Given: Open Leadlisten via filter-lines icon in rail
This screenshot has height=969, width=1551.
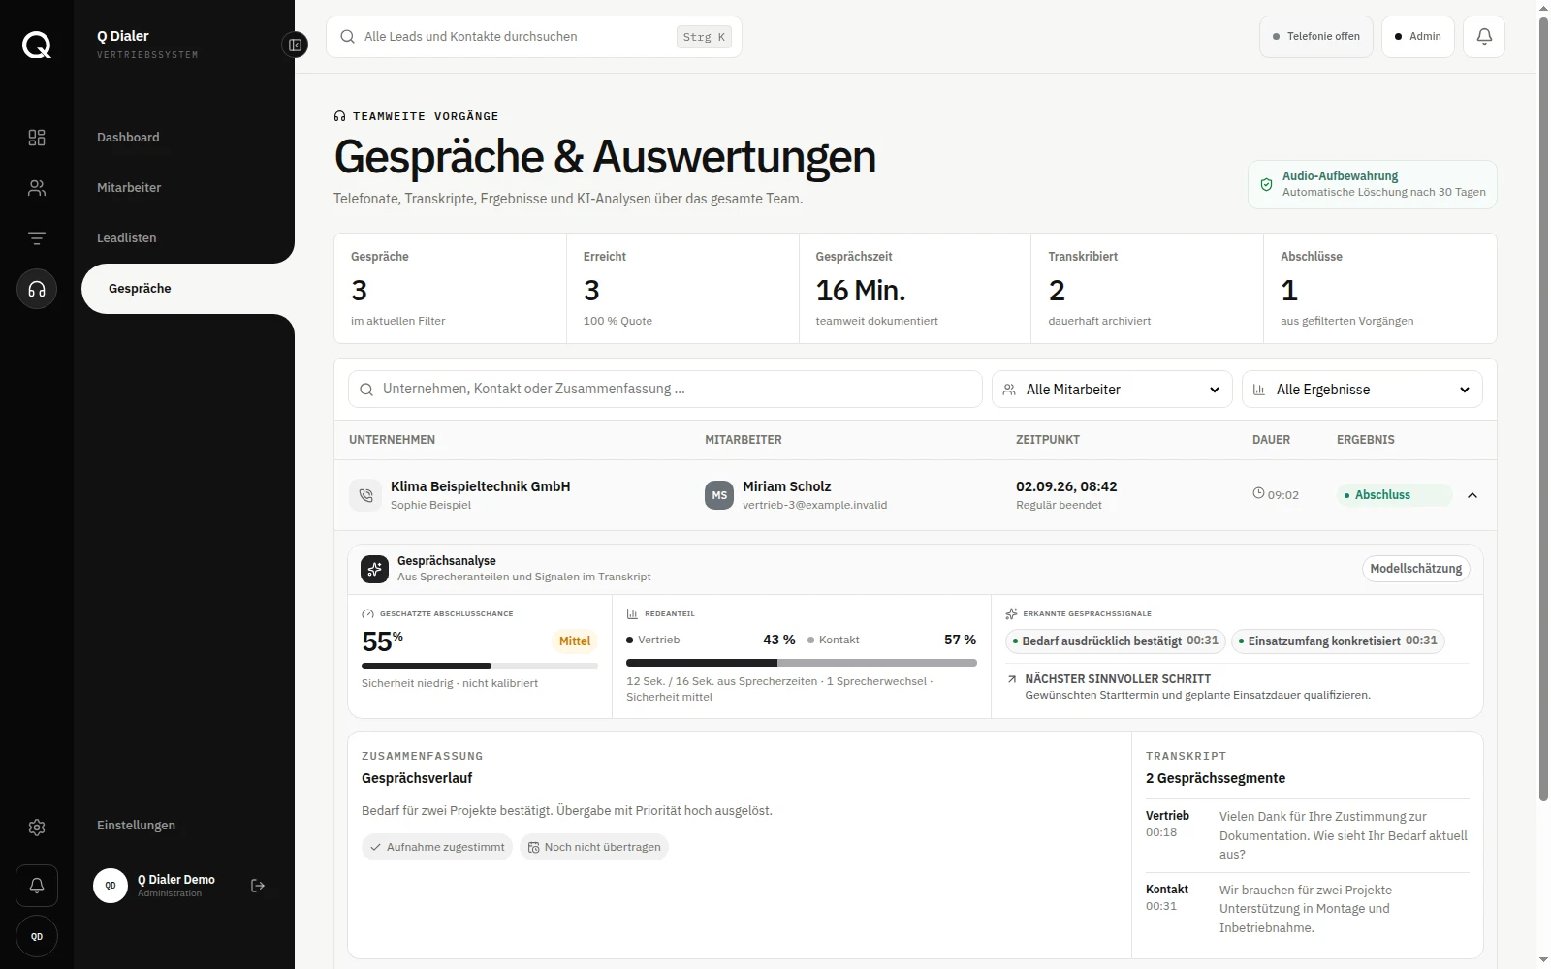Looking at the screenshot, I should click(x=37, y=238).
